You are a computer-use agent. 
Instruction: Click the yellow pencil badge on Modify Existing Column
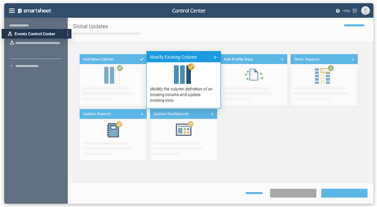191,67
